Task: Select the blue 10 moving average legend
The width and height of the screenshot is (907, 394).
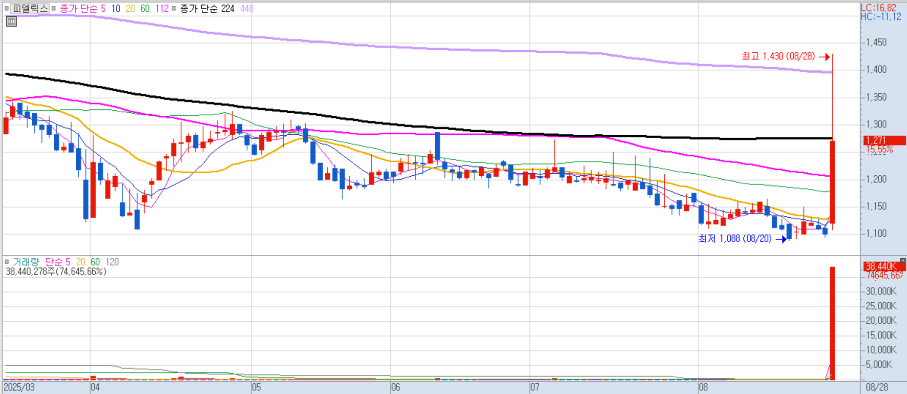Action: pyautogui.click(x=116, y=8)
